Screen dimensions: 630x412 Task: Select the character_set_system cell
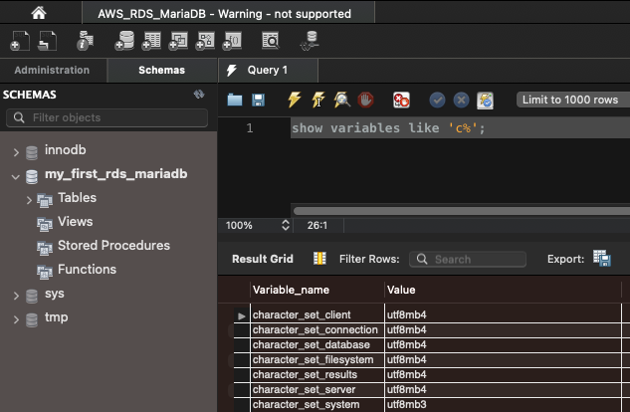click(317, 404)
